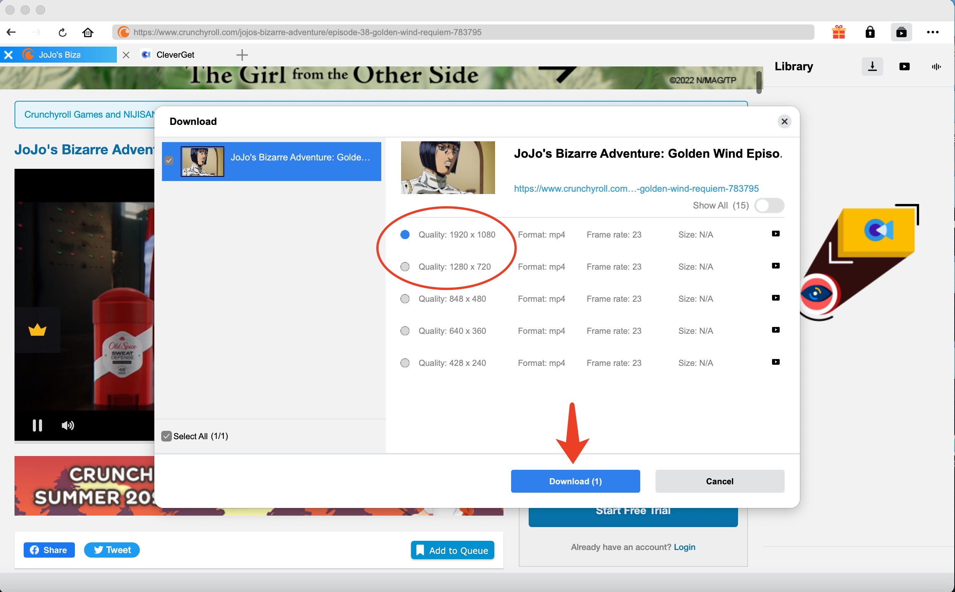Show Library audio waveform tab
955x592 pixels.
click(x=936, y=66)
